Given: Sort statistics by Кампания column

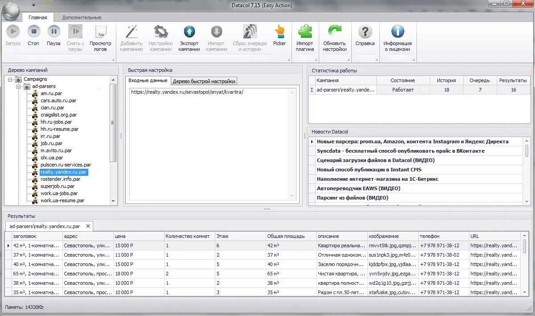Looking at the screenshot, I should (346, 80).
